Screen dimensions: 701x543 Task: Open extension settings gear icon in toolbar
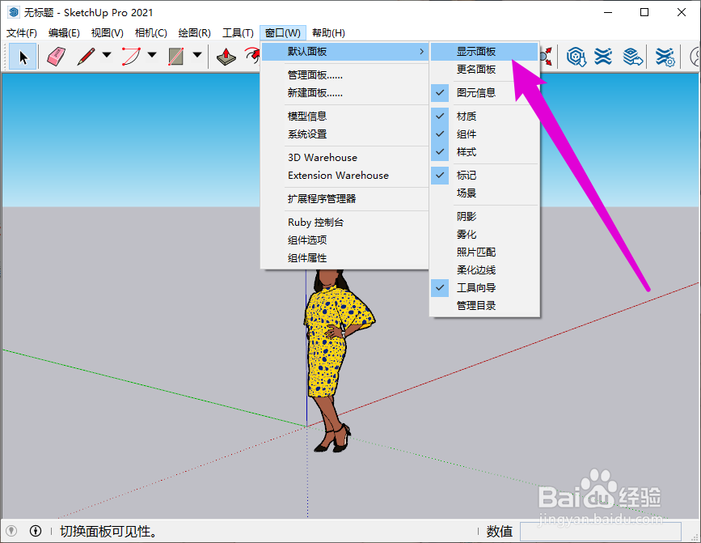[x=664, y=58]
